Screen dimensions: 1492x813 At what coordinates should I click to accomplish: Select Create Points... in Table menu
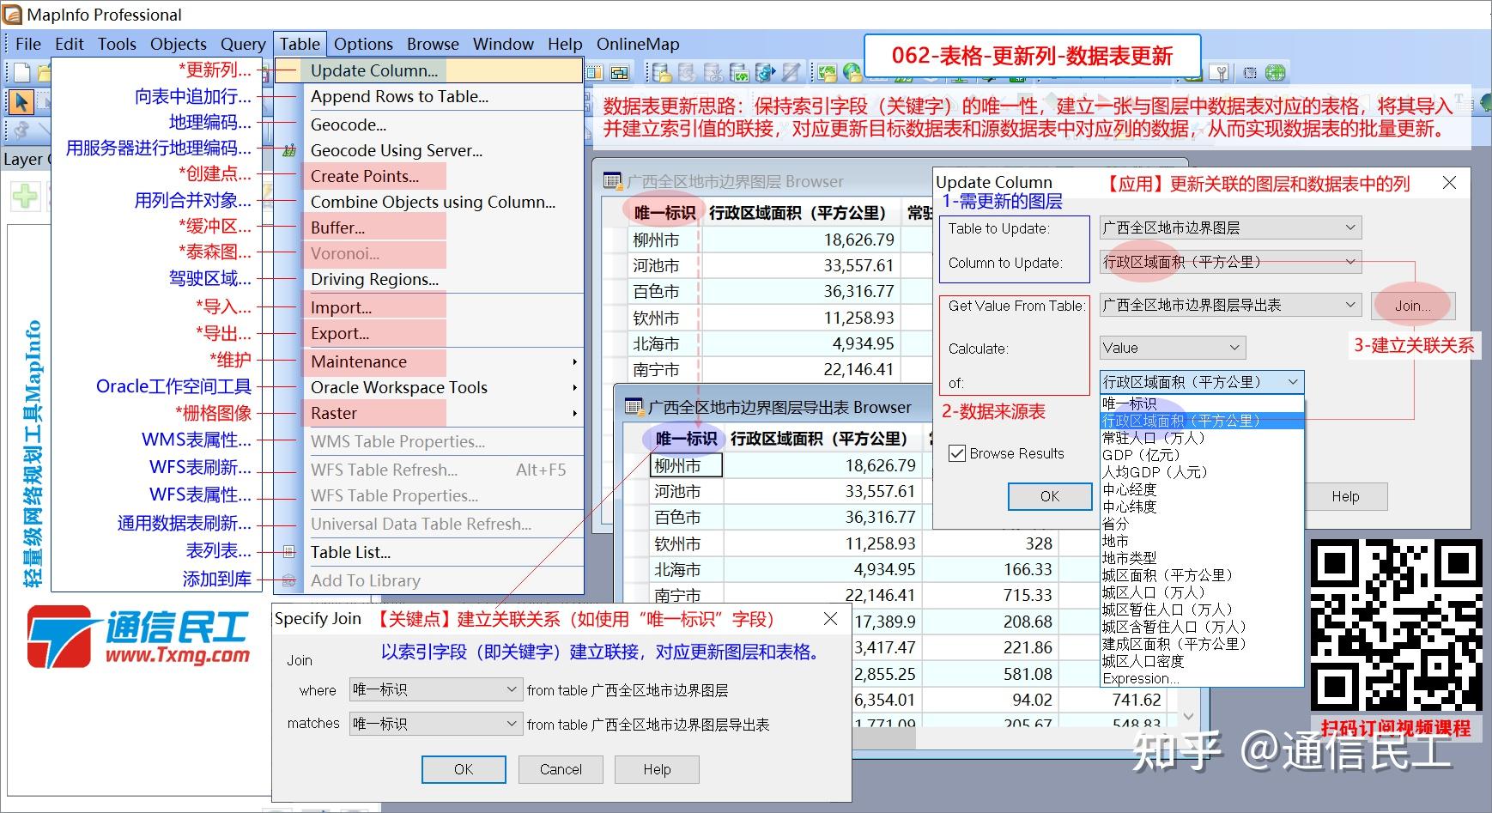428,176
